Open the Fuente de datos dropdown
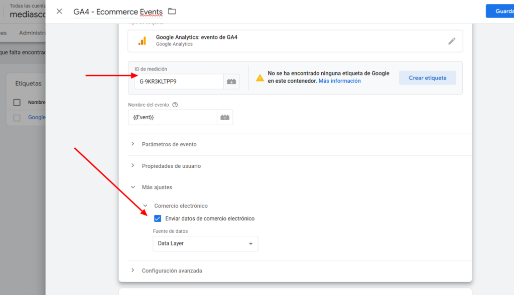Screen dimensions: 514x295 click(x=205, y=243)
